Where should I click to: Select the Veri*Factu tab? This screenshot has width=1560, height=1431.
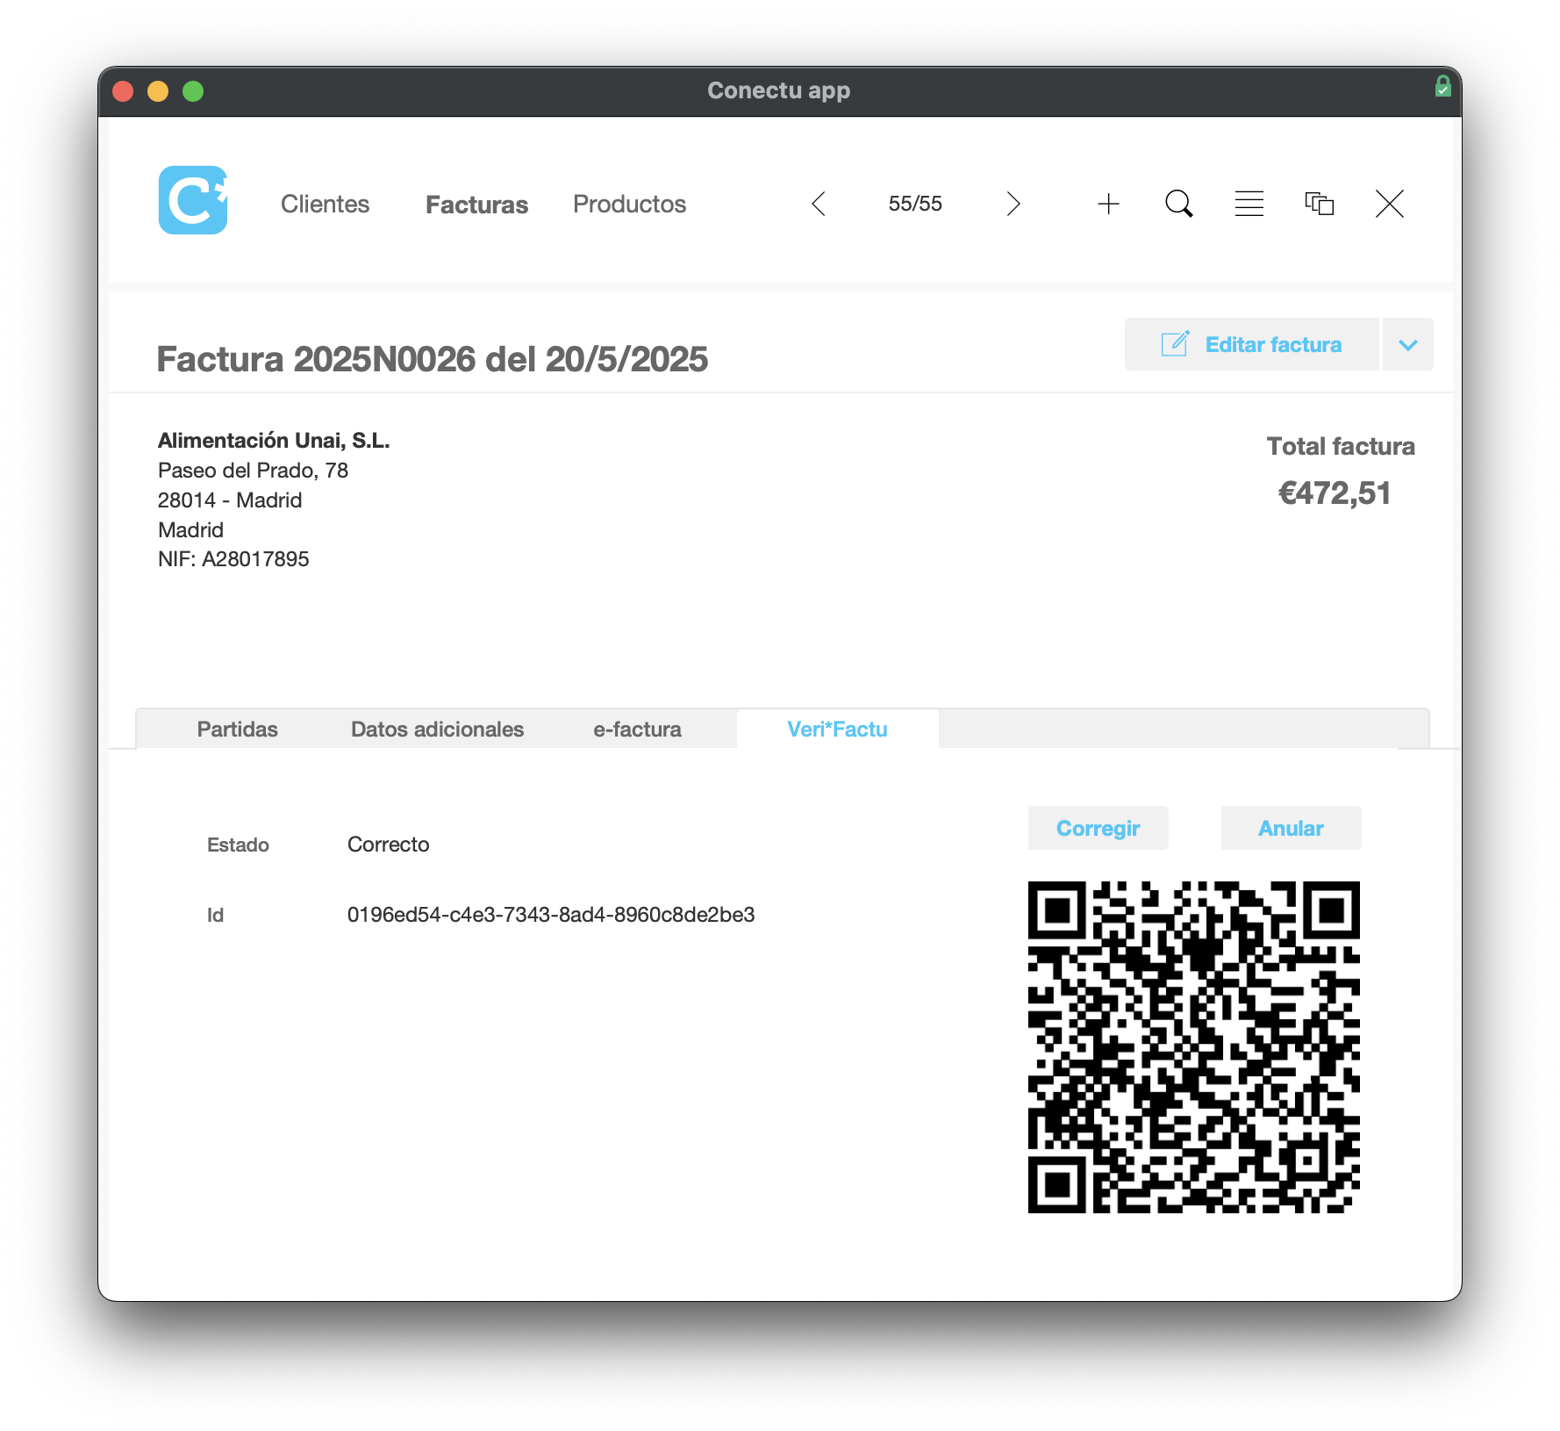pyautogui.click(x=837, y=729)
